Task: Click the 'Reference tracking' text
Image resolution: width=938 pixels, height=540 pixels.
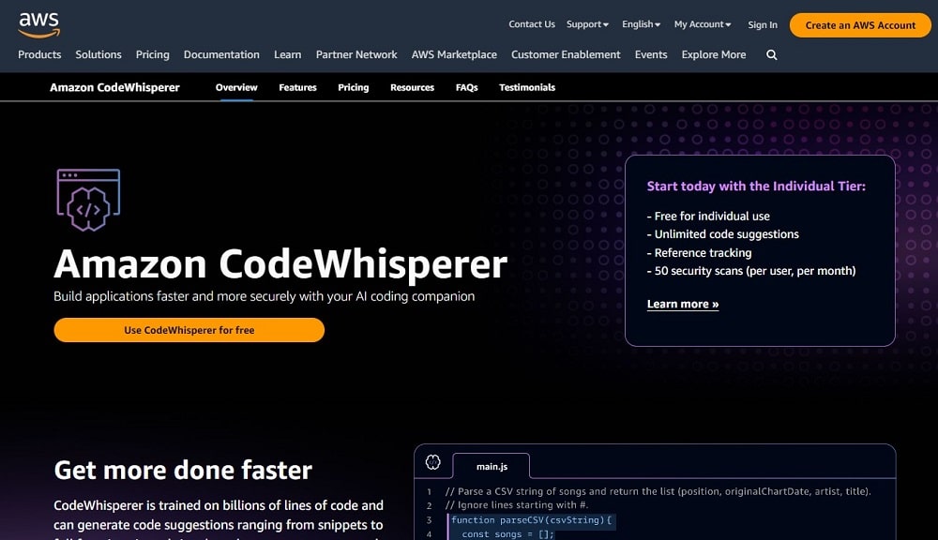Action: (700, 253)
